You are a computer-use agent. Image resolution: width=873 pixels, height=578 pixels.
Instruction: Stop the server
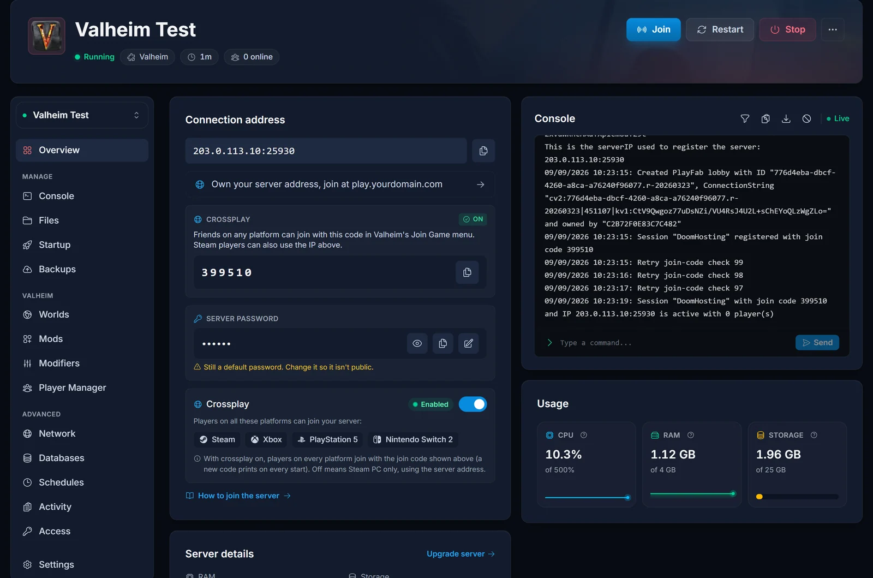pos(787,29)
